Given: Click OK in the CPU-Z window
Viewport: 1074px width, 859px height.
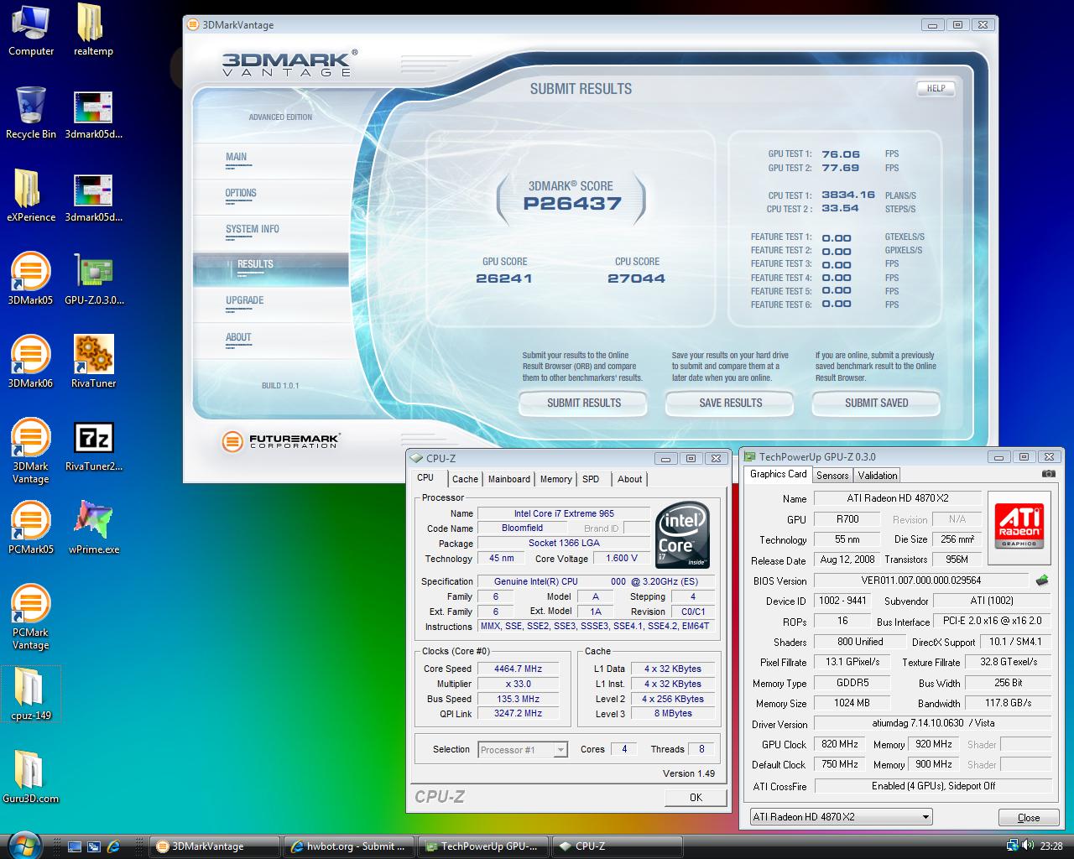Looking at the screenshot, I should click(x=696, y=797).
